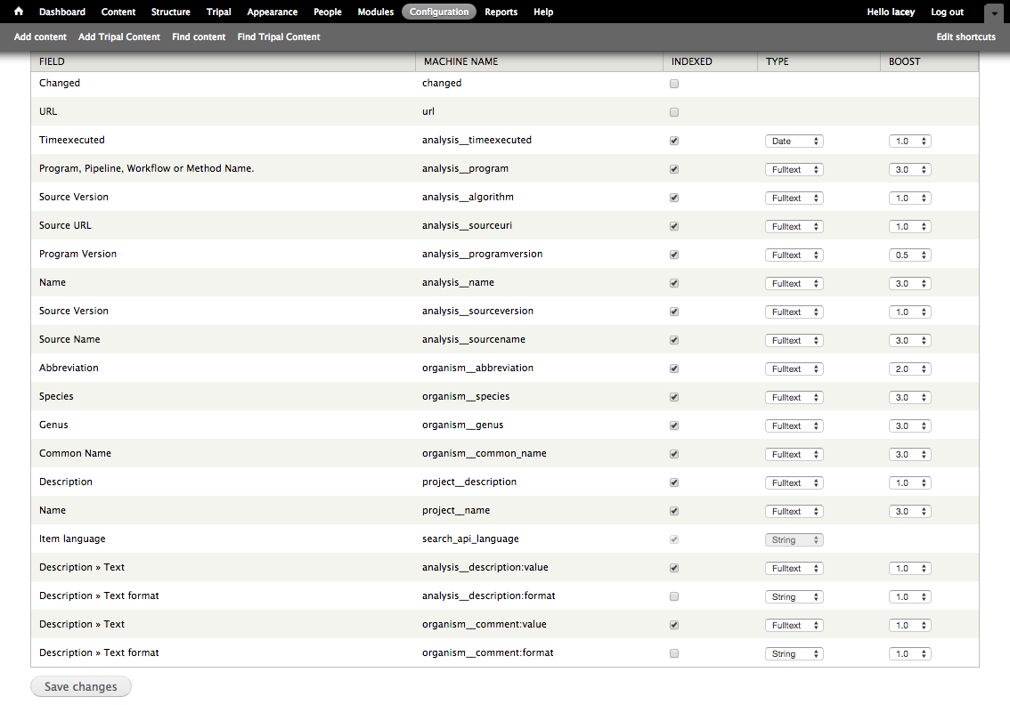The height and width of the screenshot is (705, 1010).
Task: Toggle indexed for analysis__description:format
Action: point(674,596)
